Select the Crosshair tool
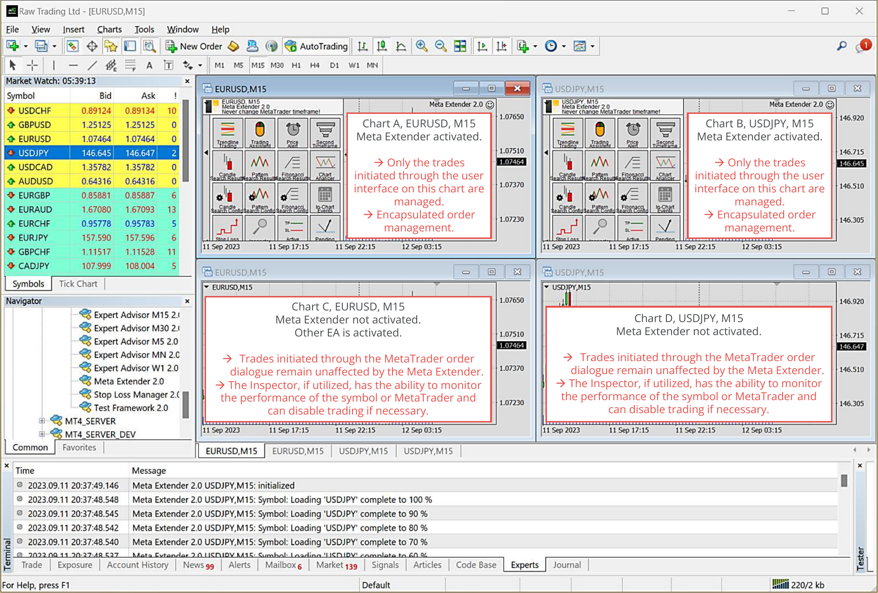 click(32, 66)
